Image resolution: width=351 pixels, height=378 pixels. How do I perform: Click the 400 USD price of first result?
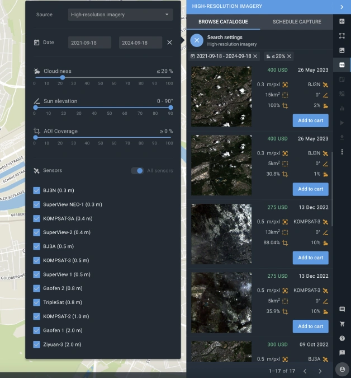tap(277, 70)
